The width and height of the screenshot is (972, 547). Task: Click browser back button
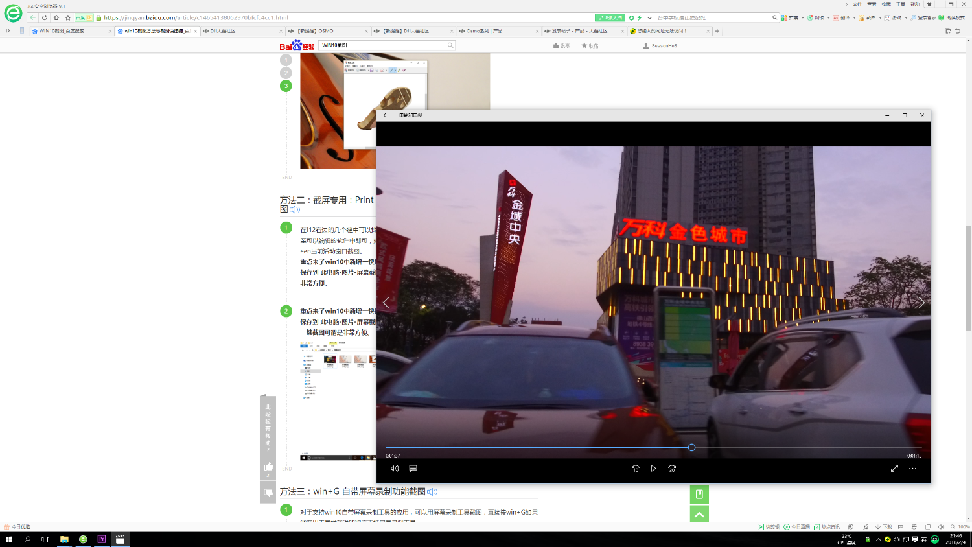click(x=32, y=17)
